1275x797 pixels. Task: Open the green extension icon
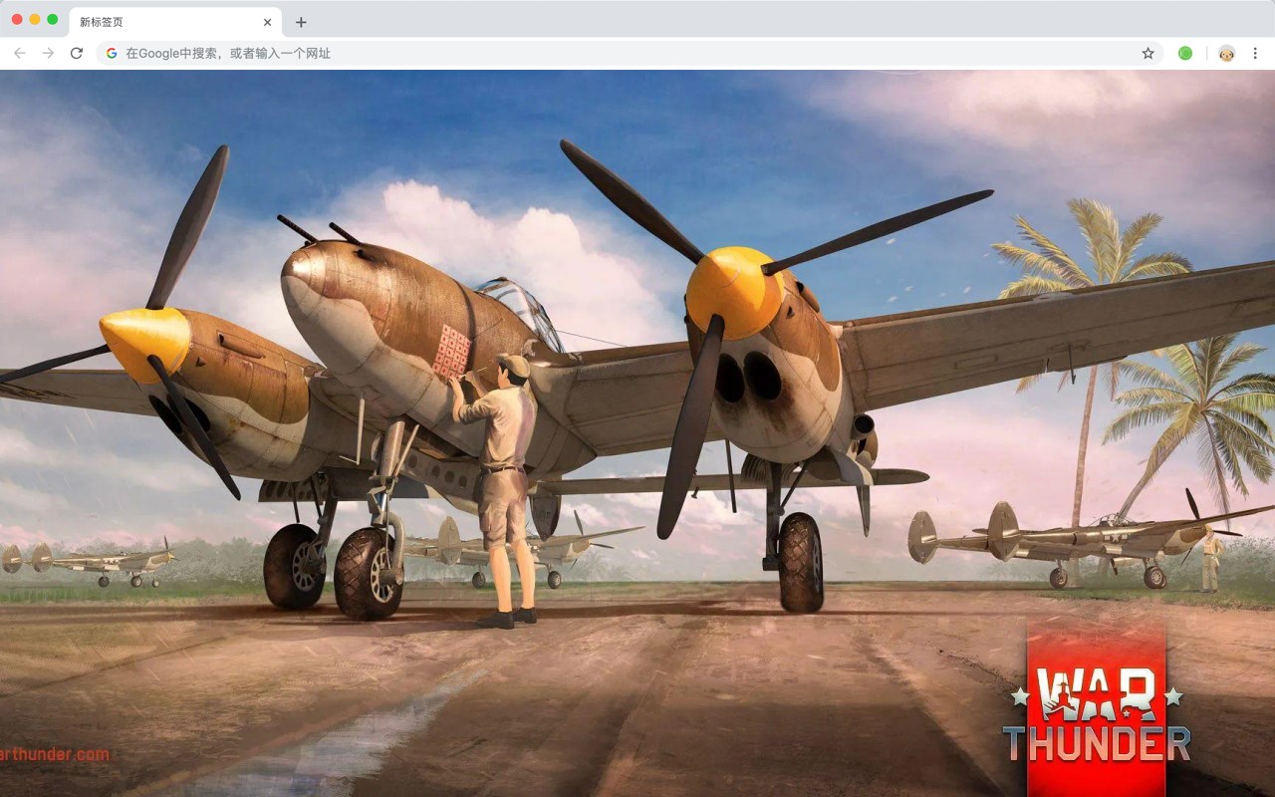1185,53
